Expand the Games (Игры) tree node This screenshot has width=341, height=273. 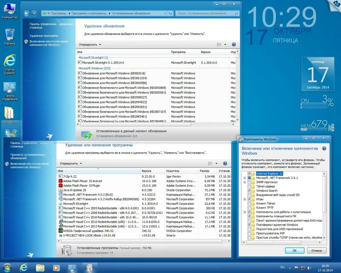click(x=245, y=199)
